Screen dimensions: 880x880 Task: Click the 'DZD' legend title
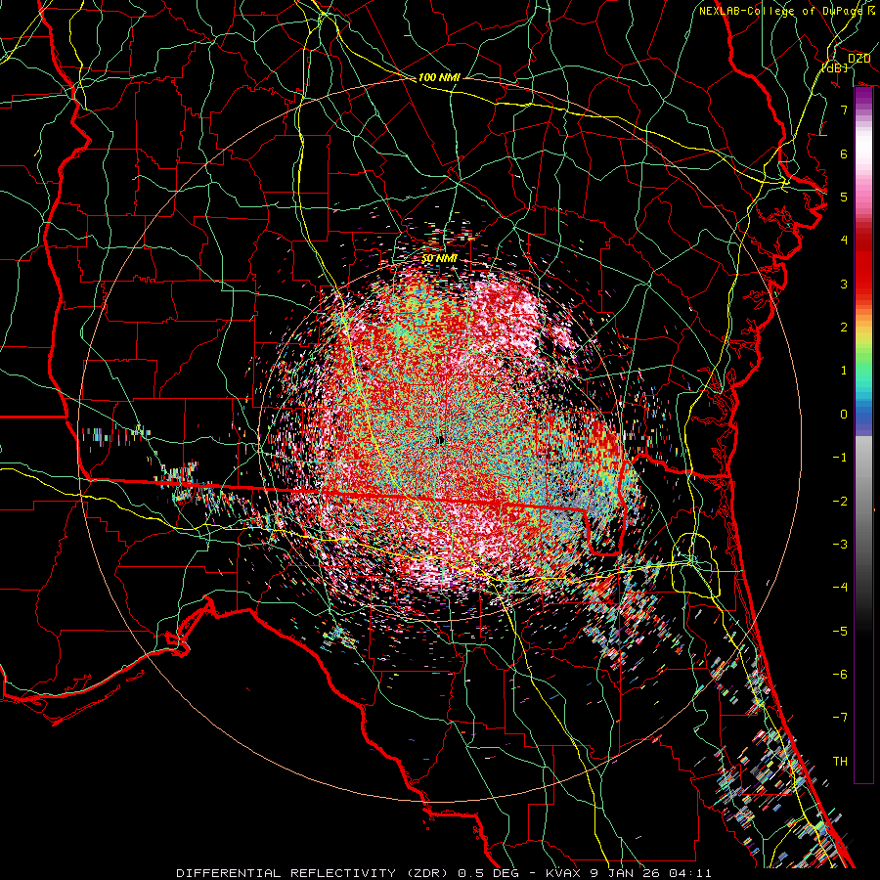coord(858,59)
